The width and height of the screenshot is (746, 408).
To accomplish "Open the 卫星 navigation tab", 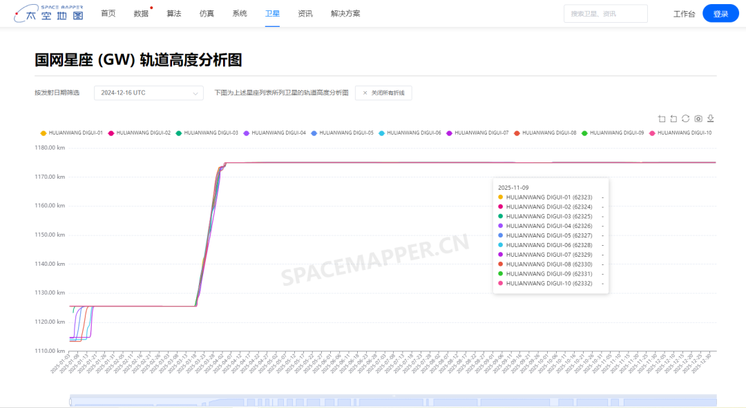I will 272,13.
